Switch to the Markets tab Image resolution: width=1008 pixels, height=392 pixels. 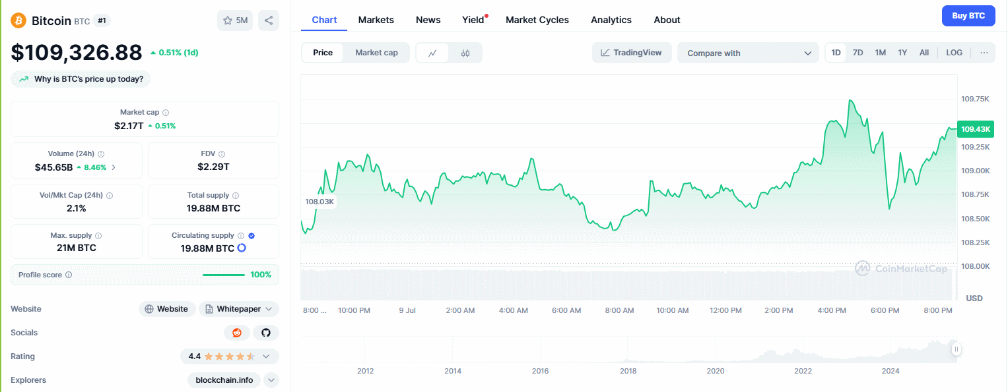click(376, 20)
